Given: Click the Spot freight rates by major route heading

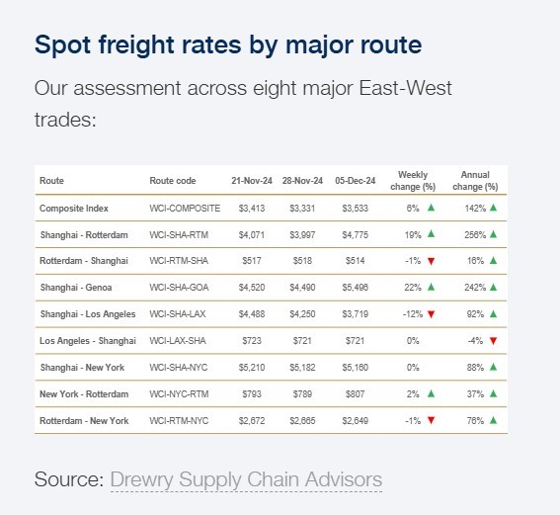Looking at the screenshot, I should [x=228, y=44].
